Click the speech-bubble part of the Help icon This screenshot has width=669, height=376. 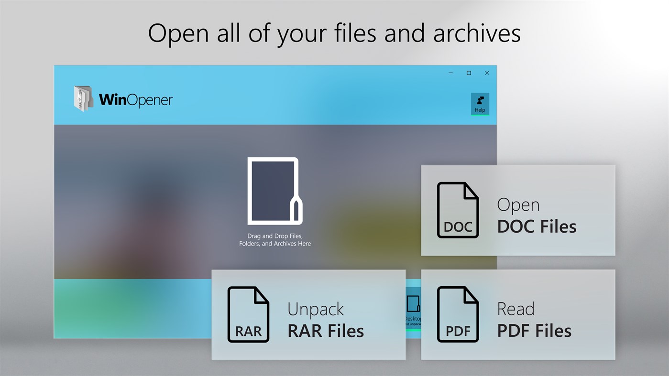click(482, 97)
